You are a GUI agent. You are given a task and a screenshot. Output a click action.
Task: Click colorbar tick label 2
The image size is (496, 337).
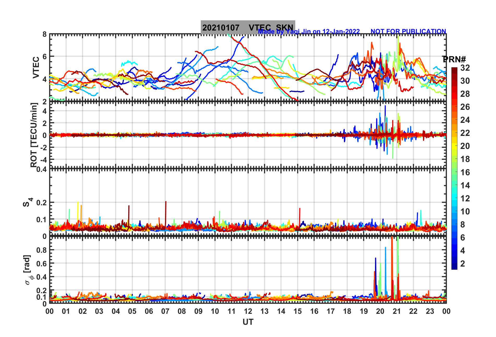tap(463, 263)
